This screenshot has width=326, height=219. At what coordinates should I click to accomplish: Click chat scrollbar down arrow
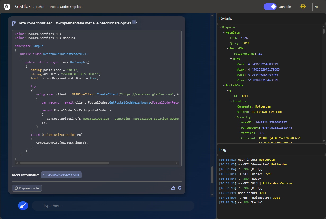click(212, 195)
